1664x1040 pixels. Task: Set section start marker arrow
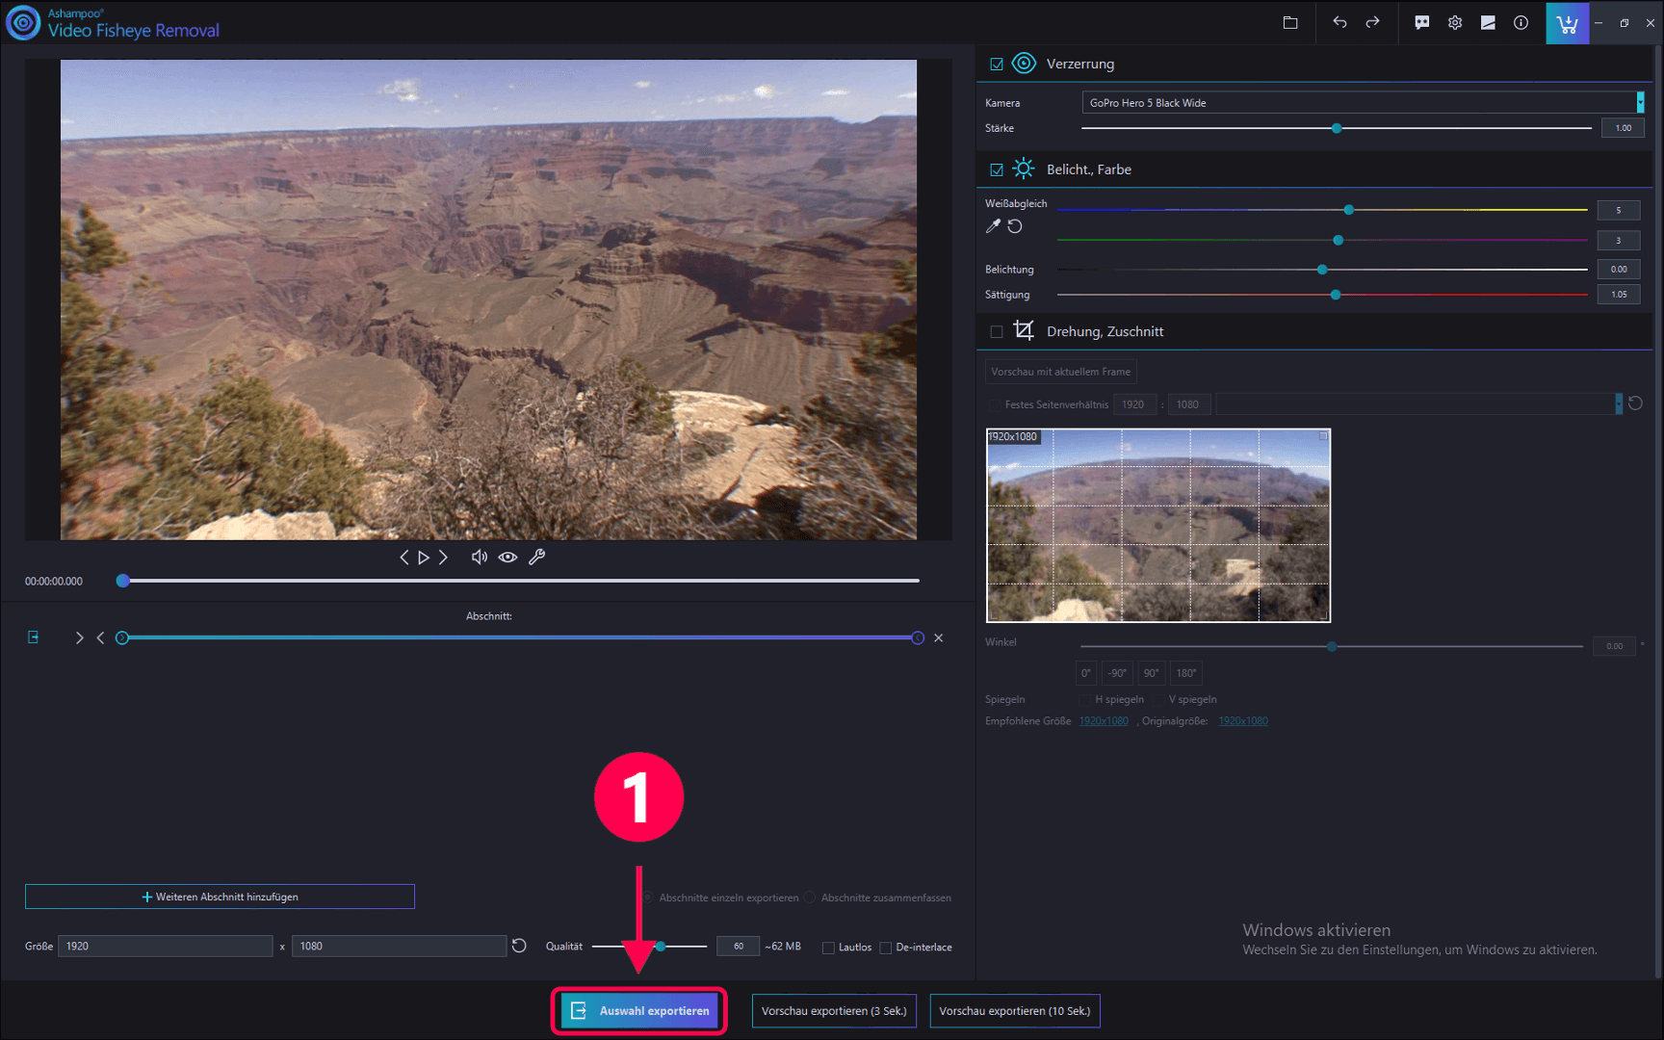[79, 637]
